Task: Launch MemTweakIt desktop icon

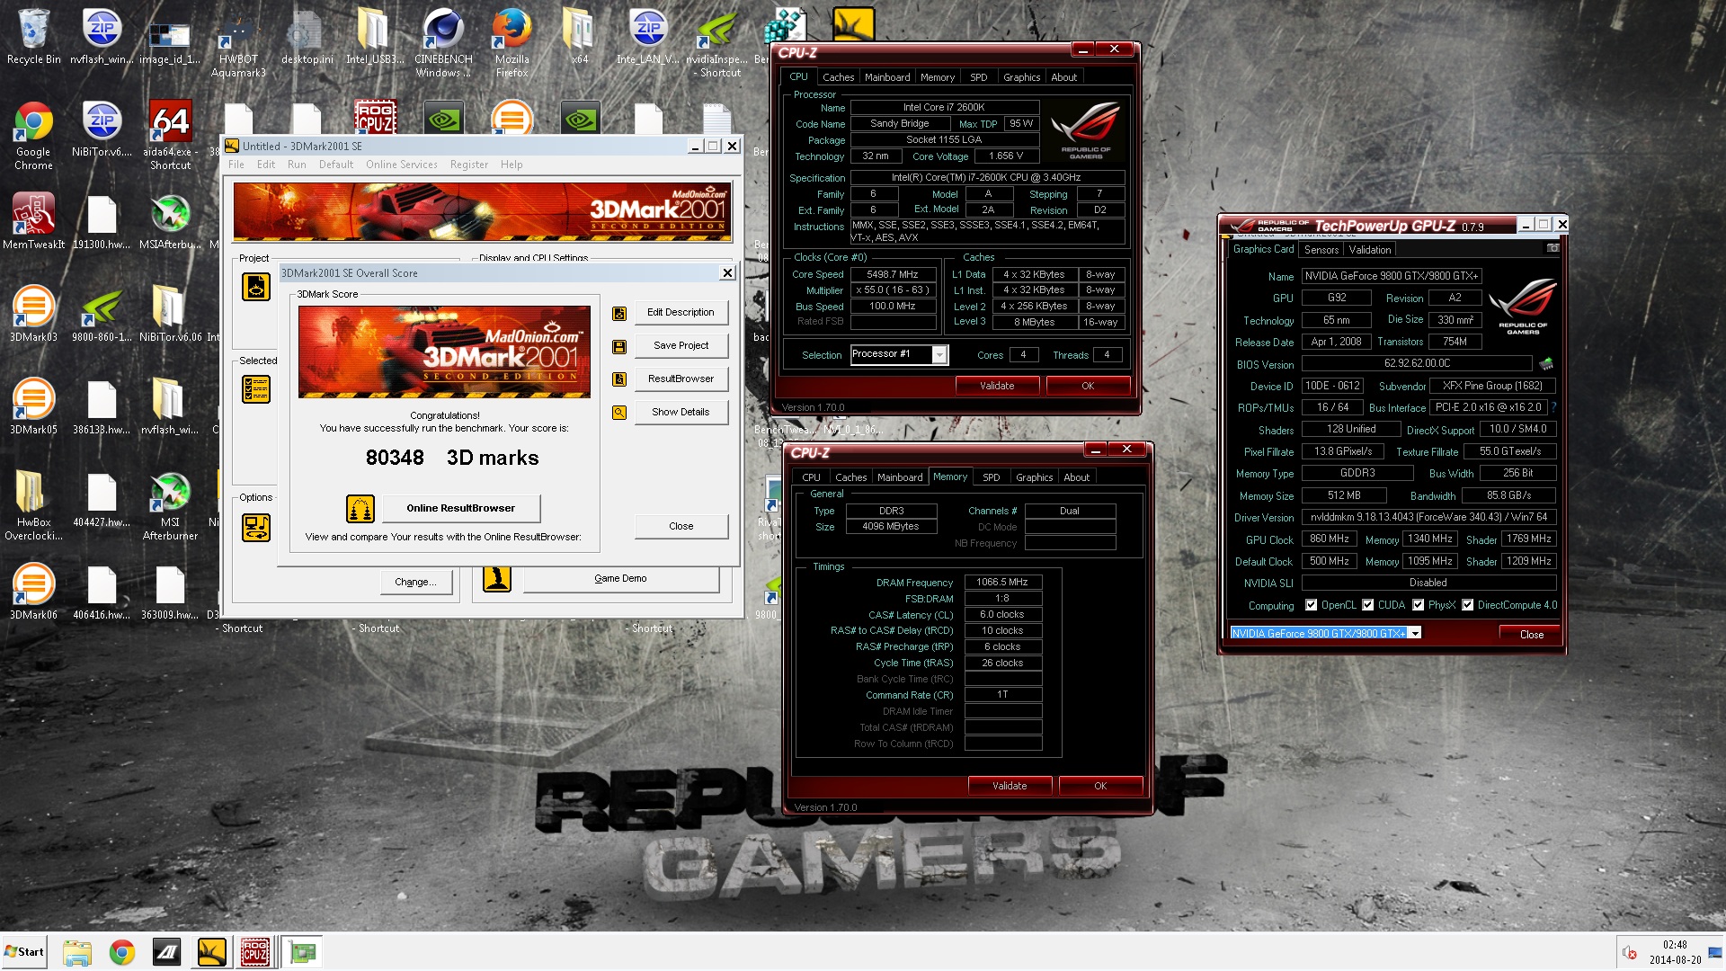Action: (33, 221)
